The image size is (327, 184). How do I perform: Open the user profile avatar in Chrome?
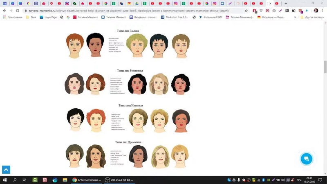[316, 11]
